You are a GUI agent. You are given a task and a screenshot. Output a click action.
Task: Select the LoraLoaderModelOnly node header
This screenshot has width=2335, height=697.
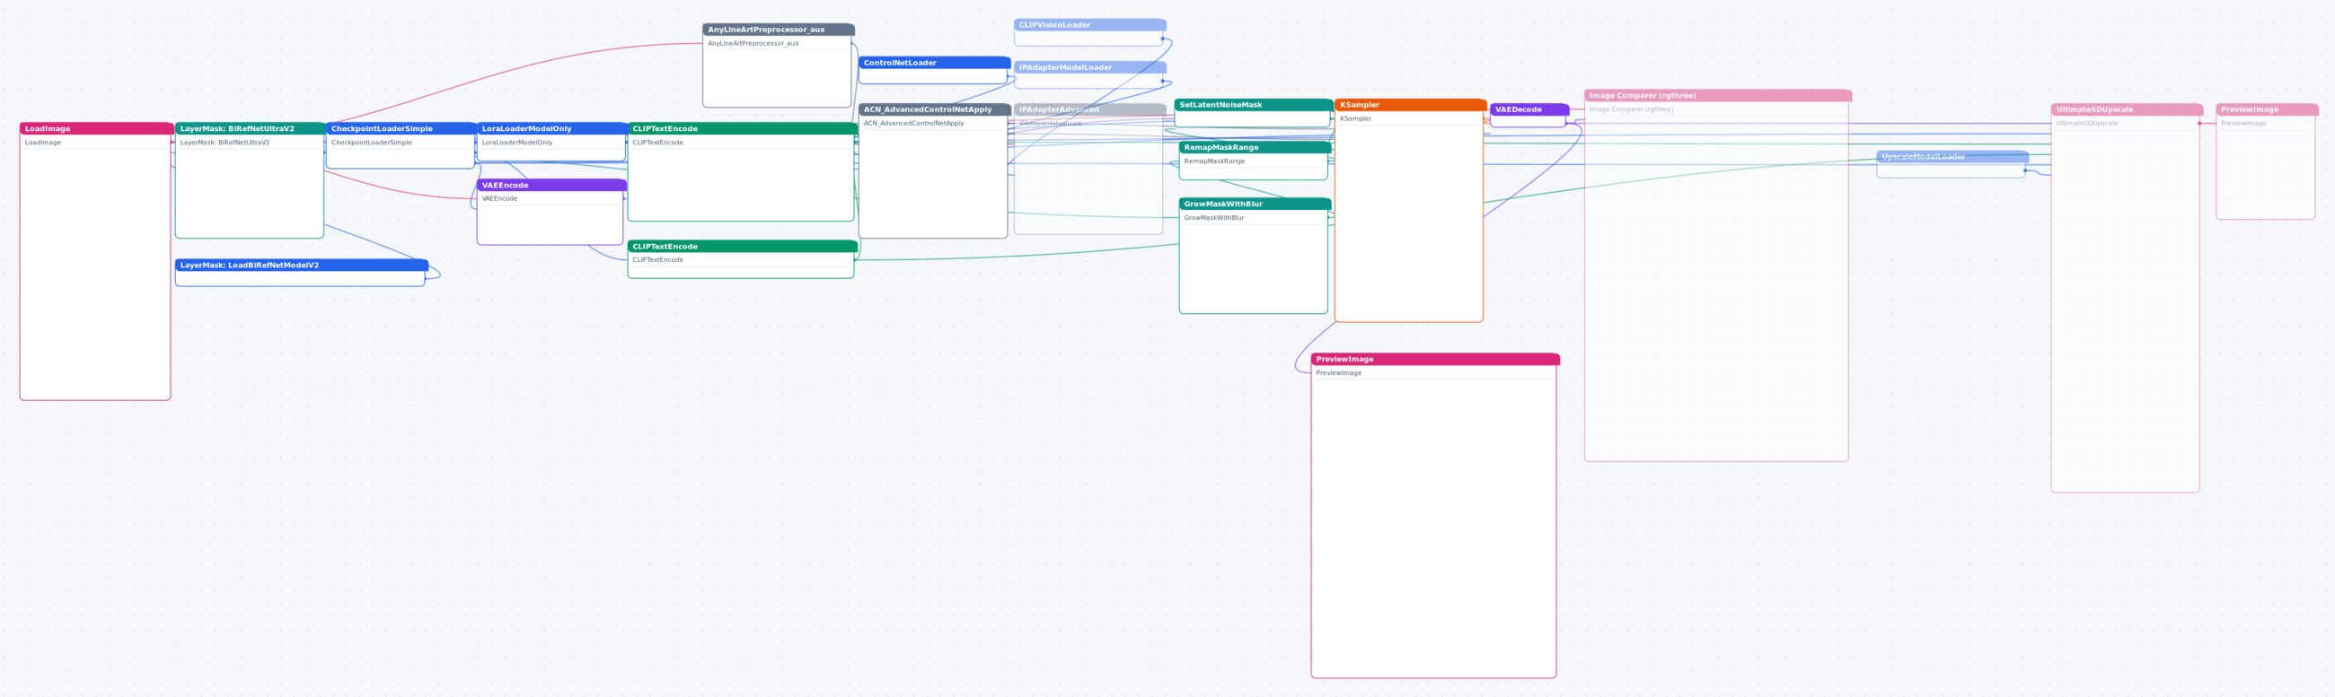point(553,128)
